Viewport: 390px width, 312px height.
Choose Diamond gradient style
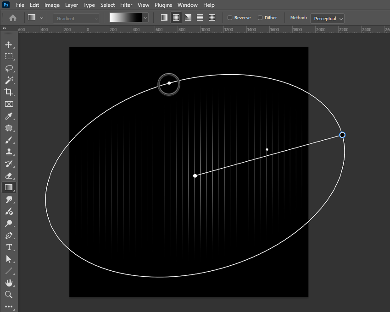[x=212, y=17]
